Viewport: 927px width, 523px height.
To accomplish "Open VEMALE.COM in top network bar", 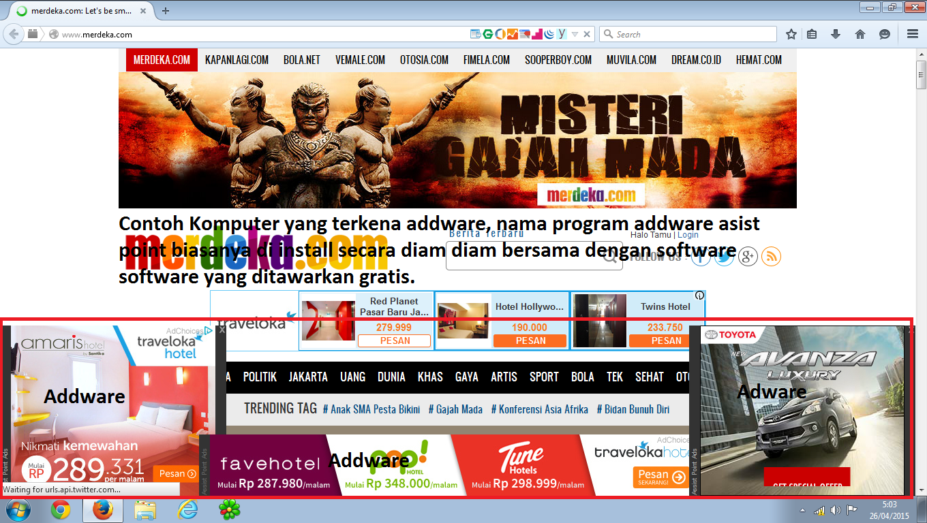I will [360, 60].
